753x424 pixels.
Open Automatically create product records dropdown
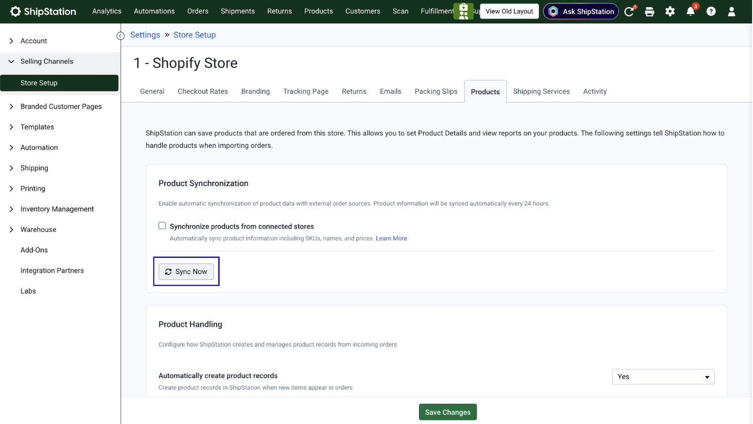click(x=663, y=377)
